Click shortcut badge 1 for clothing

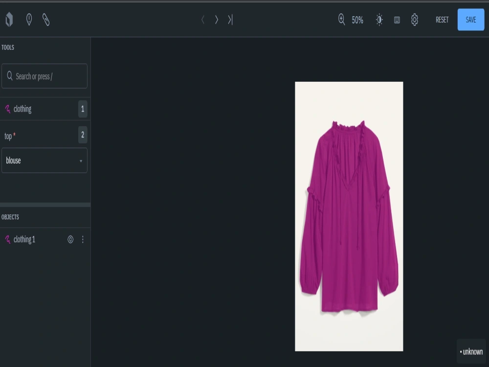pos(83,109)
